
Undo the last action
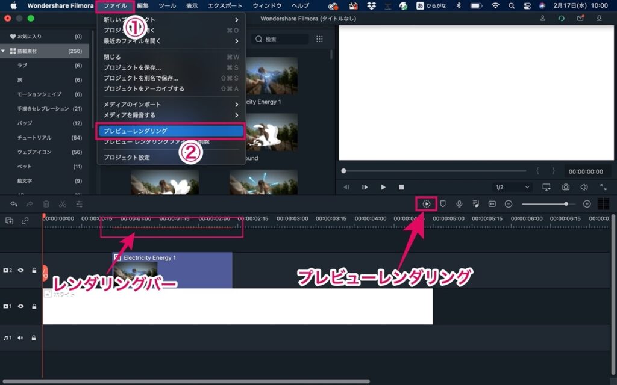point(13,204)
